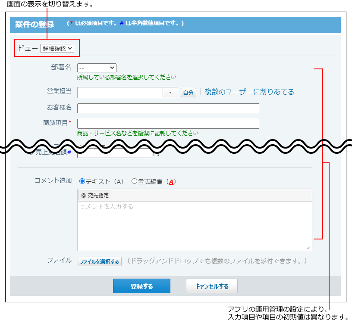The height and width of the screenshot is (323, 352).
Task: Click the キャンセルする button
Action: (x=212, y=286)
